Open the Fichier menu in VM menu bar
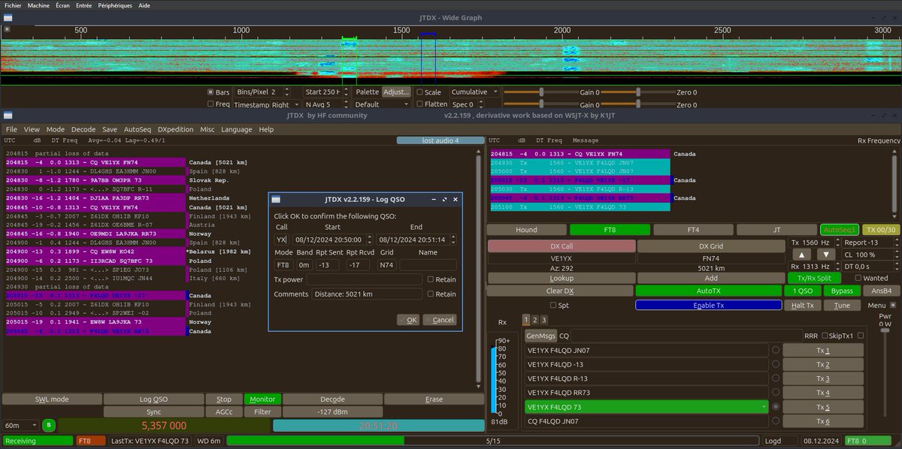The width and height of the screenshot is (902, 449). 12,5
